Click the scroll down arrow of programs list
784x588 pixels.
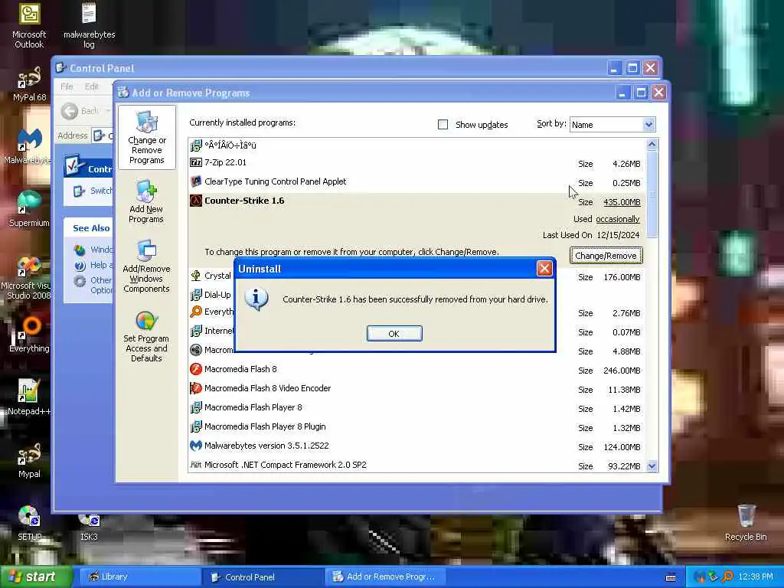pyautogui.click(x=652, y=466)
